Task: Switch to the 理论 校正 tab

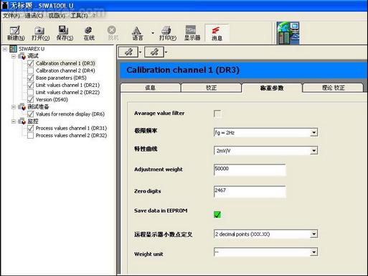Action: coord(333,88)
